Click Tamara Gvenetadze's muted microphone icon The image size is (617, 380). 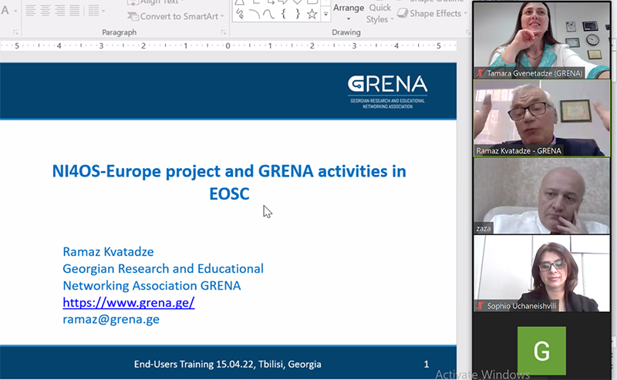[480, 72]
